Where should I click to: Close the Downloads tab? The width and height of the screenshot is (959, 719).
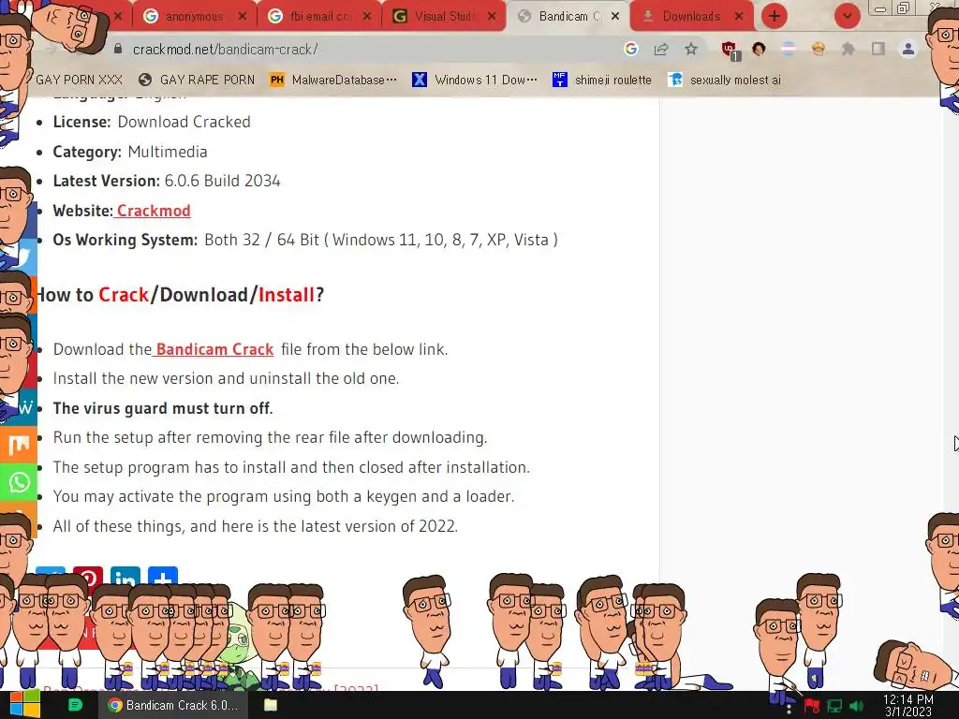(x=739, y=17)
